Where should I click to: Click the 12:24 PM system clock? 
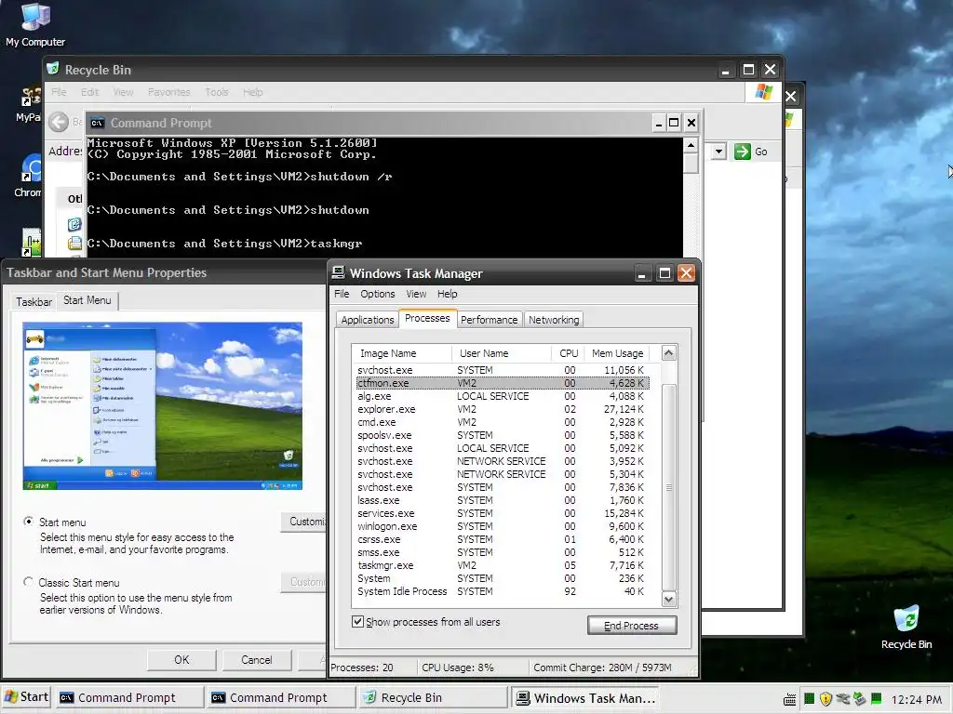pos(916,699)
